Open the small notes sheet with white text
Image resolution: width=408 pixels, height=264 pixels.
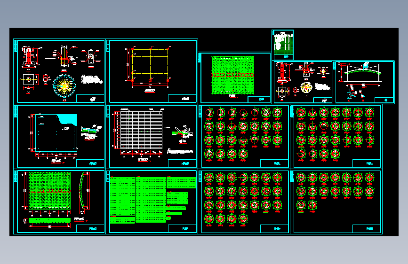pos(283,45)
